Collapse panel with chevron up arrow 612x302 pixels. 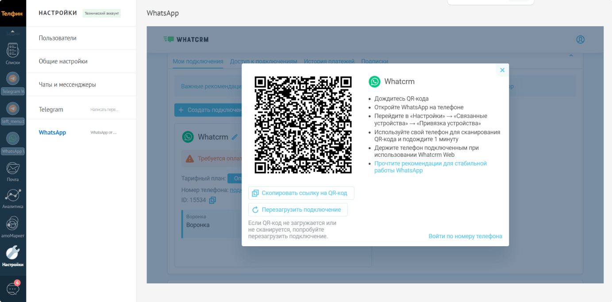tap(571, 55)
